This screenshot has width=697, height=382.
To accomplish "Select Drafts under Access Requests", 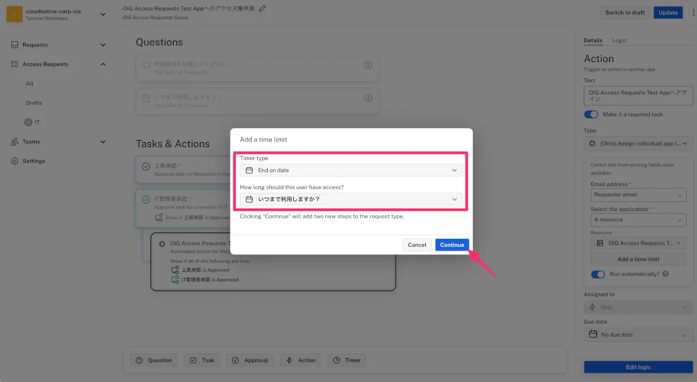I will tap(34, 103).
